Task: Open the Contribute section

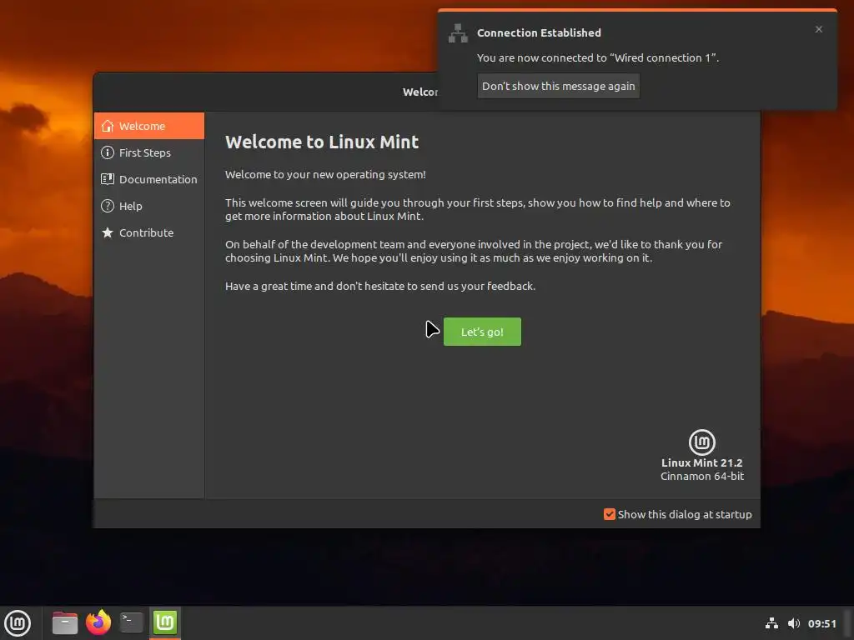Action: coord(149,232)
